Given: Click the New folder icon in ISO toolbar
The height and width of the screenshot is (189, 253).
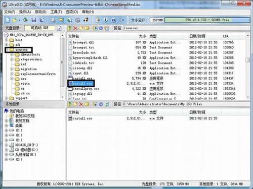Looking at the screenshot, I should pyautogui.click(x=81, y=28).
